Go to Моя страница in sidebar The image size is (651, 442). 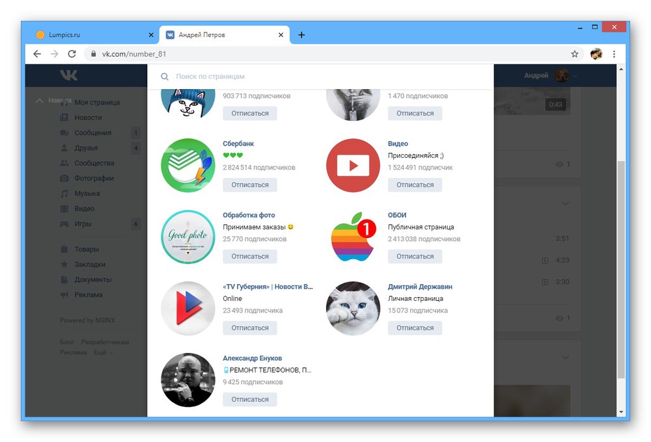click(97, 103)
